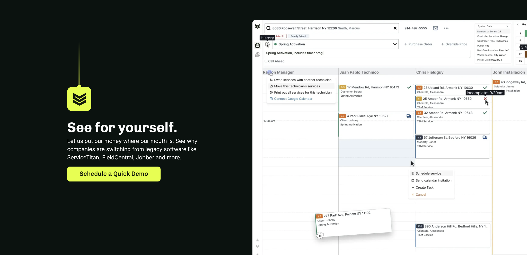This screenshot has width=527, height=255.
Task: Click the yellow logo badge above the headline
Action: [79, 99]
